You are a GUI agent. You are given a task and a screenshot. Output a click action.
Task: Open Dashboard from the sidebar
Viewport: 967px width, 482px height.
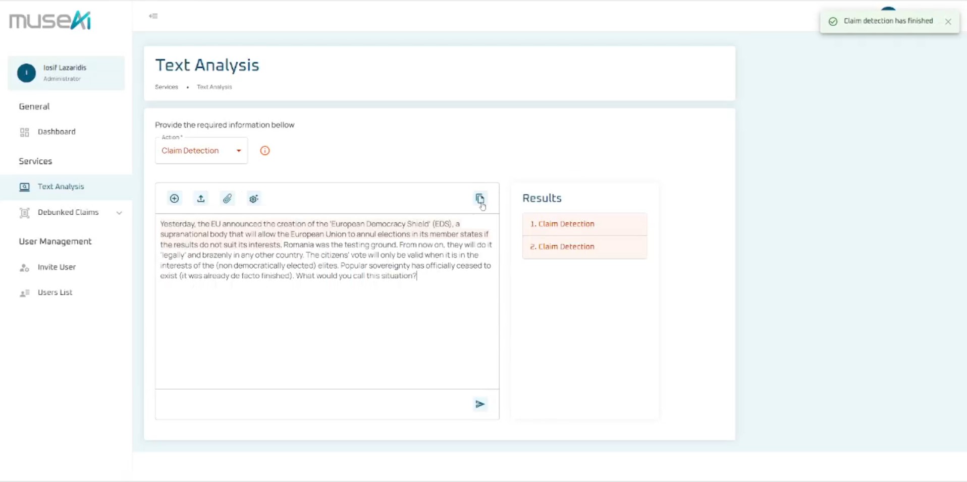click(57, 132)
